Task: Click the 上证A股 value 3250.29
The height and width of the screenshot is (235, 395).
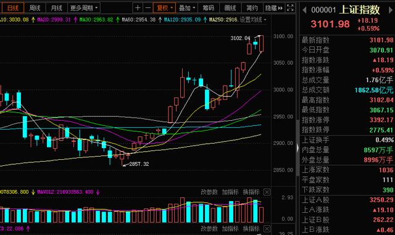Action: coord(381,200)
